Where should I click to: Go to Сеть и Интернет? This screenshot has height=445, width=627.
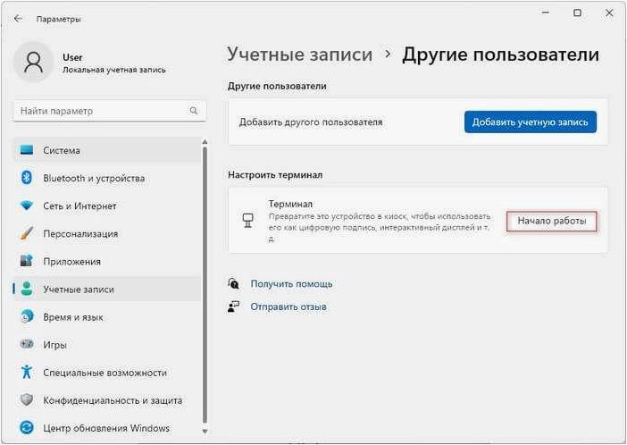(x=107, y=206)
